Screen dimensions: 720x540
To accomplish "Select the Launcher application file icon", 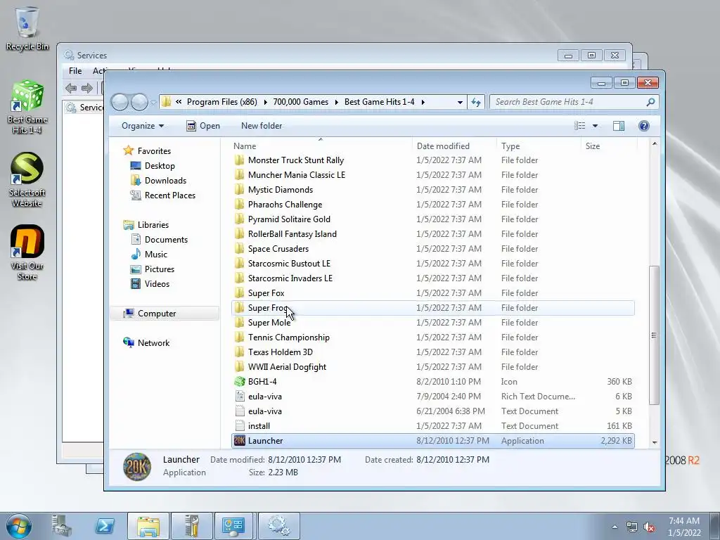I will (240, 441).
